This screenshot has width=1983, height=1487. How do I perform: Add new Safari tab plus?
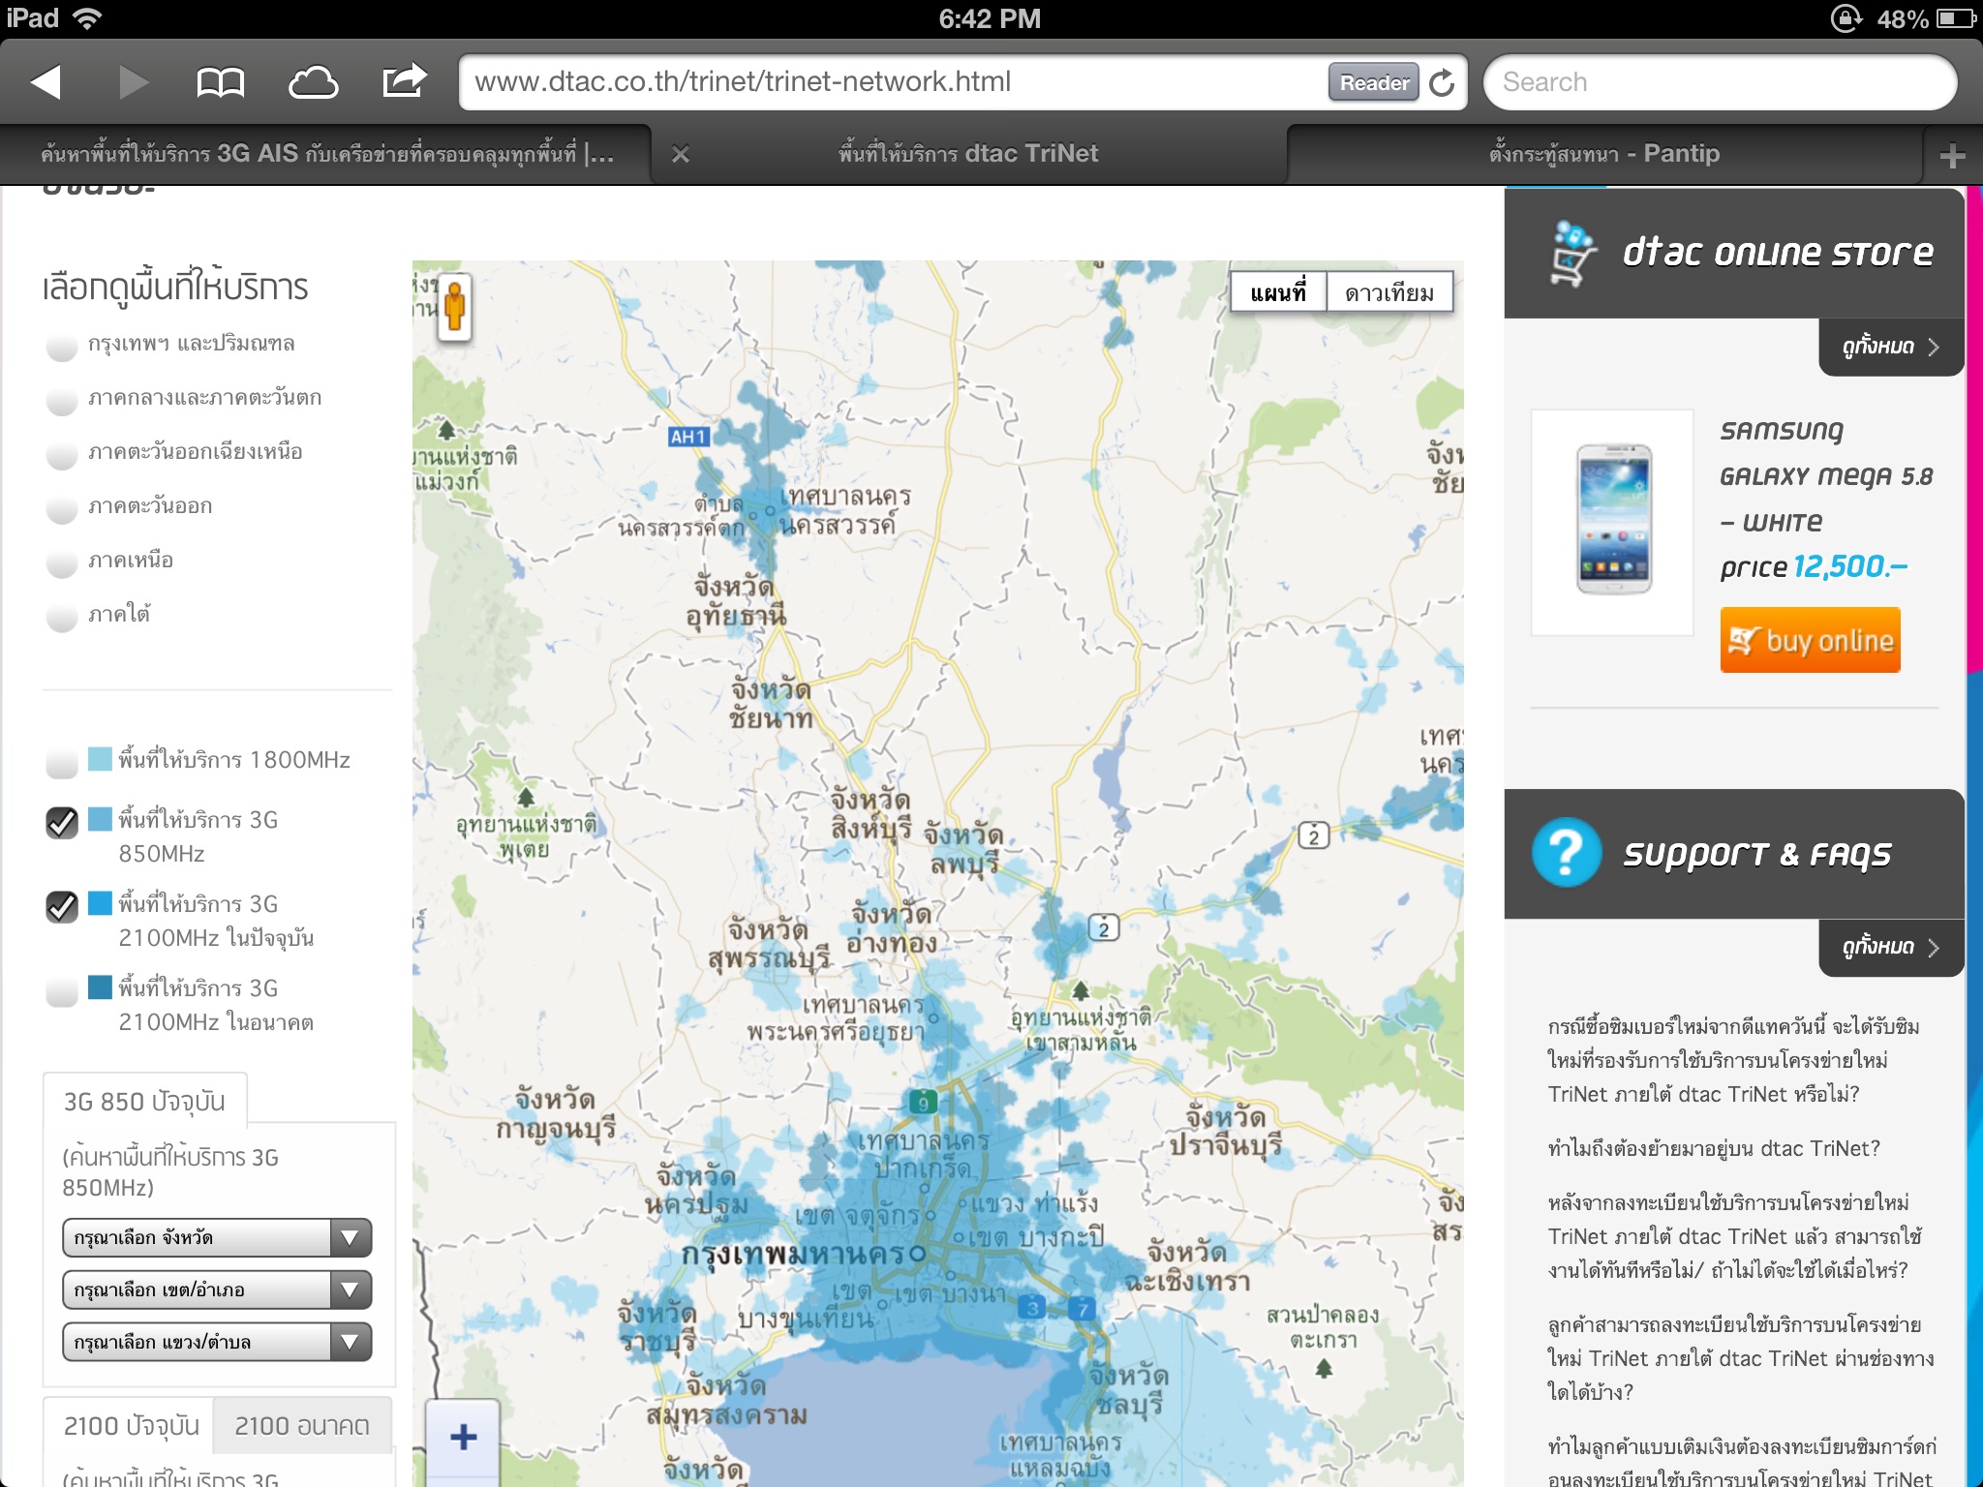pos(1952,156)
